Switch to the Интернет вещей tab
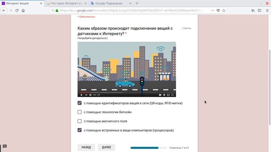Image resolution: width=271 pixels, height=152 pixels. pyautogui.click(x=22, y=3)
